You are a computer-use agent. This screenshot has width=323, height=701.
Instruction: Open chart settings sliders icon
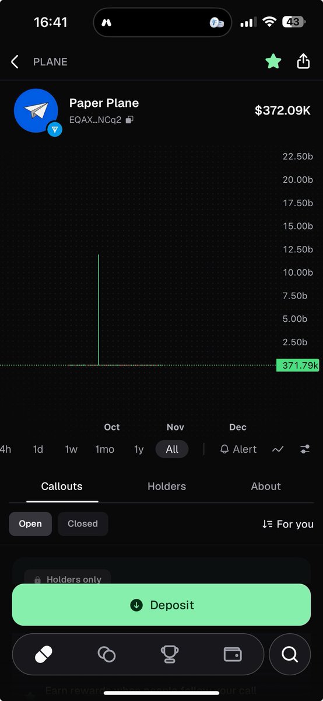click(306, 449)
